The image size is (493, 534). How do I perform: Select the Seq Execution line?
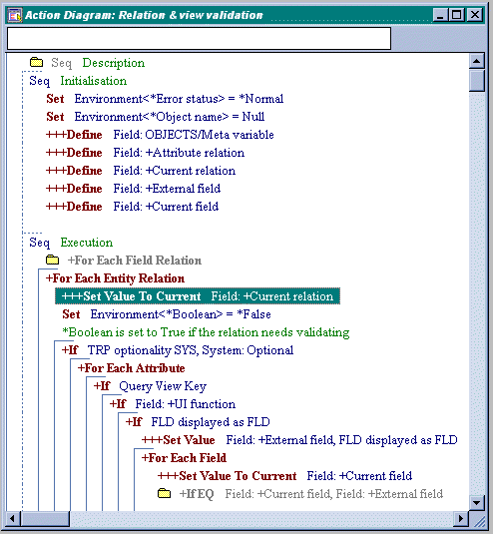[71, 243]
